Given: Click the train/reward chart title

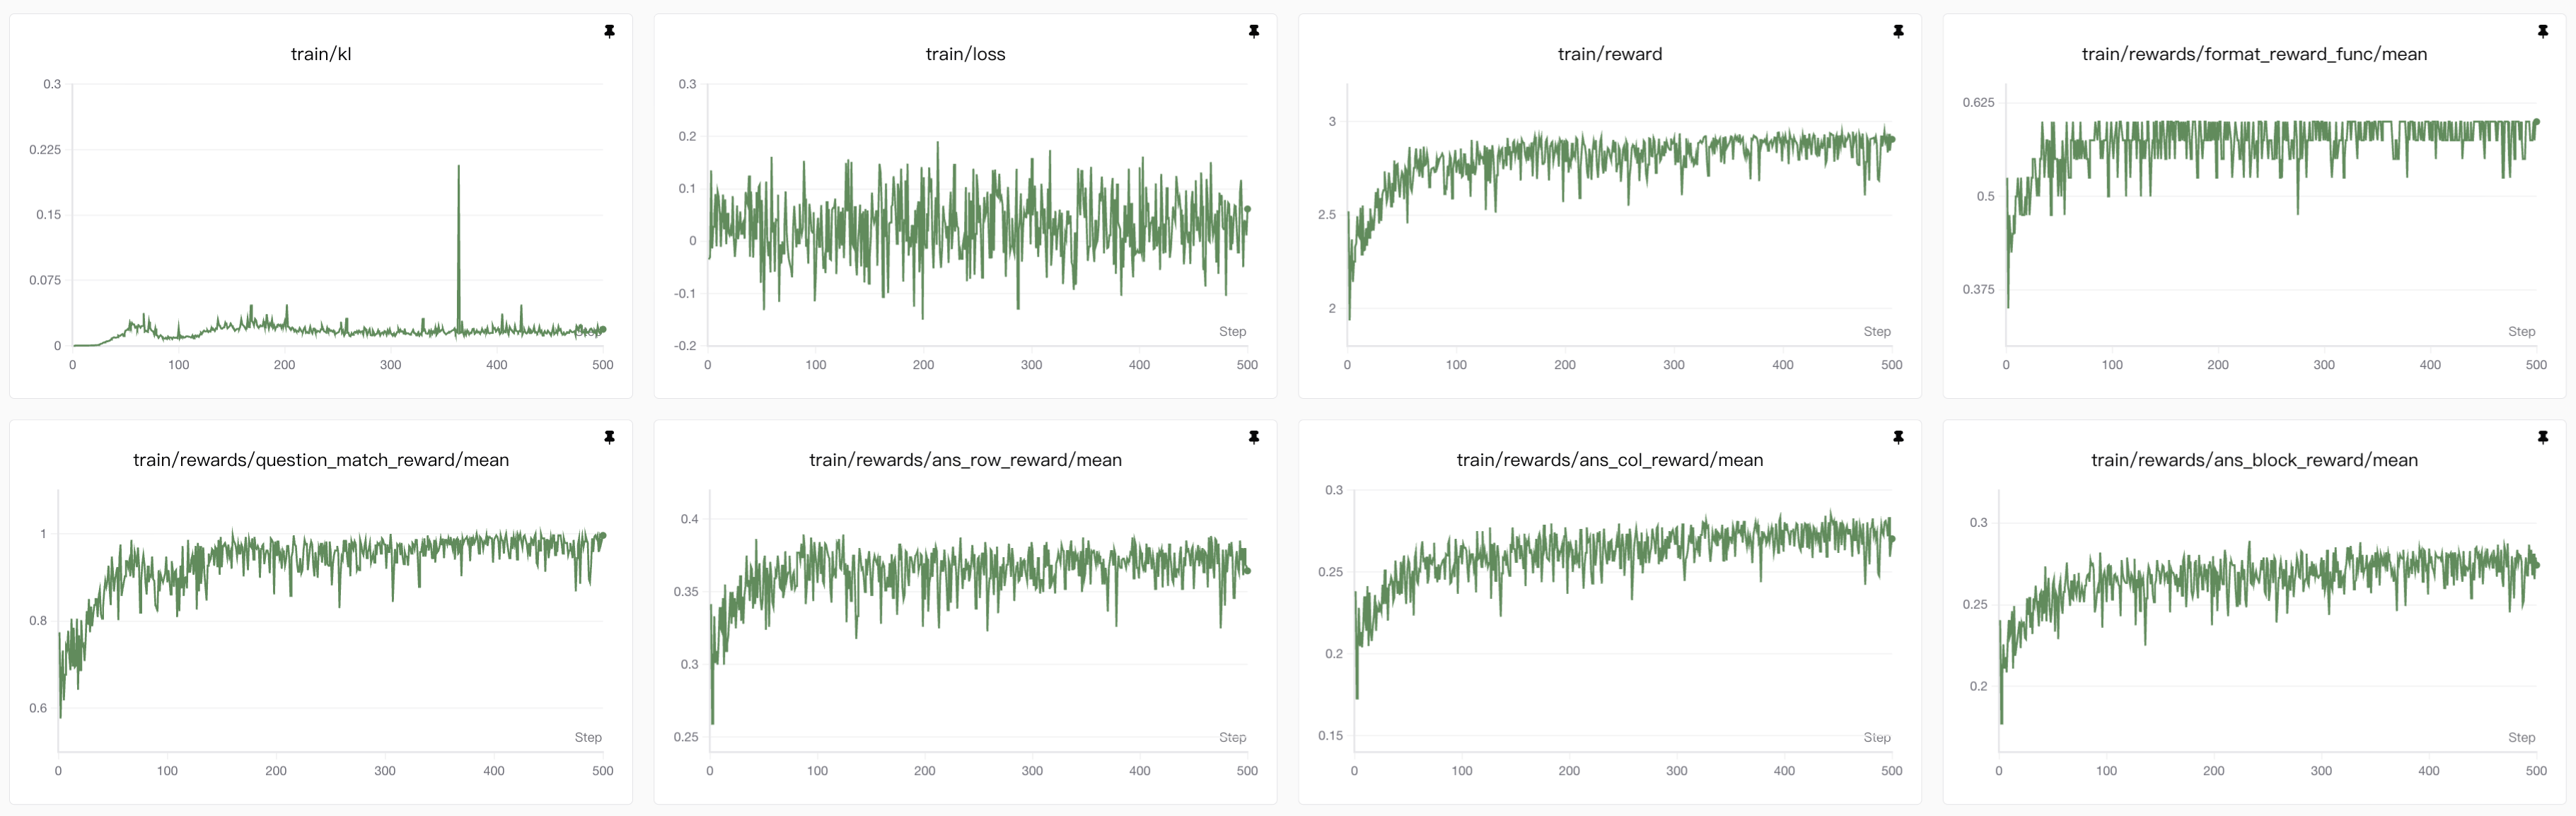Looking at the screenshot, I should tap(1609, 54).
